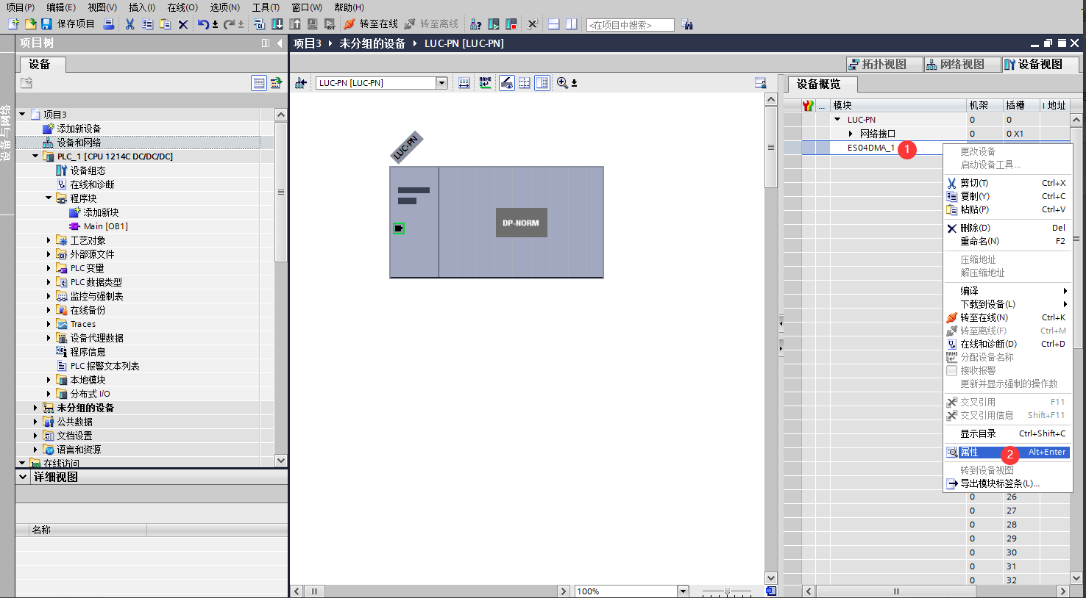Select 属性 in the context menu
Viewport: 1086px width, 598px height.
(969, 453)
